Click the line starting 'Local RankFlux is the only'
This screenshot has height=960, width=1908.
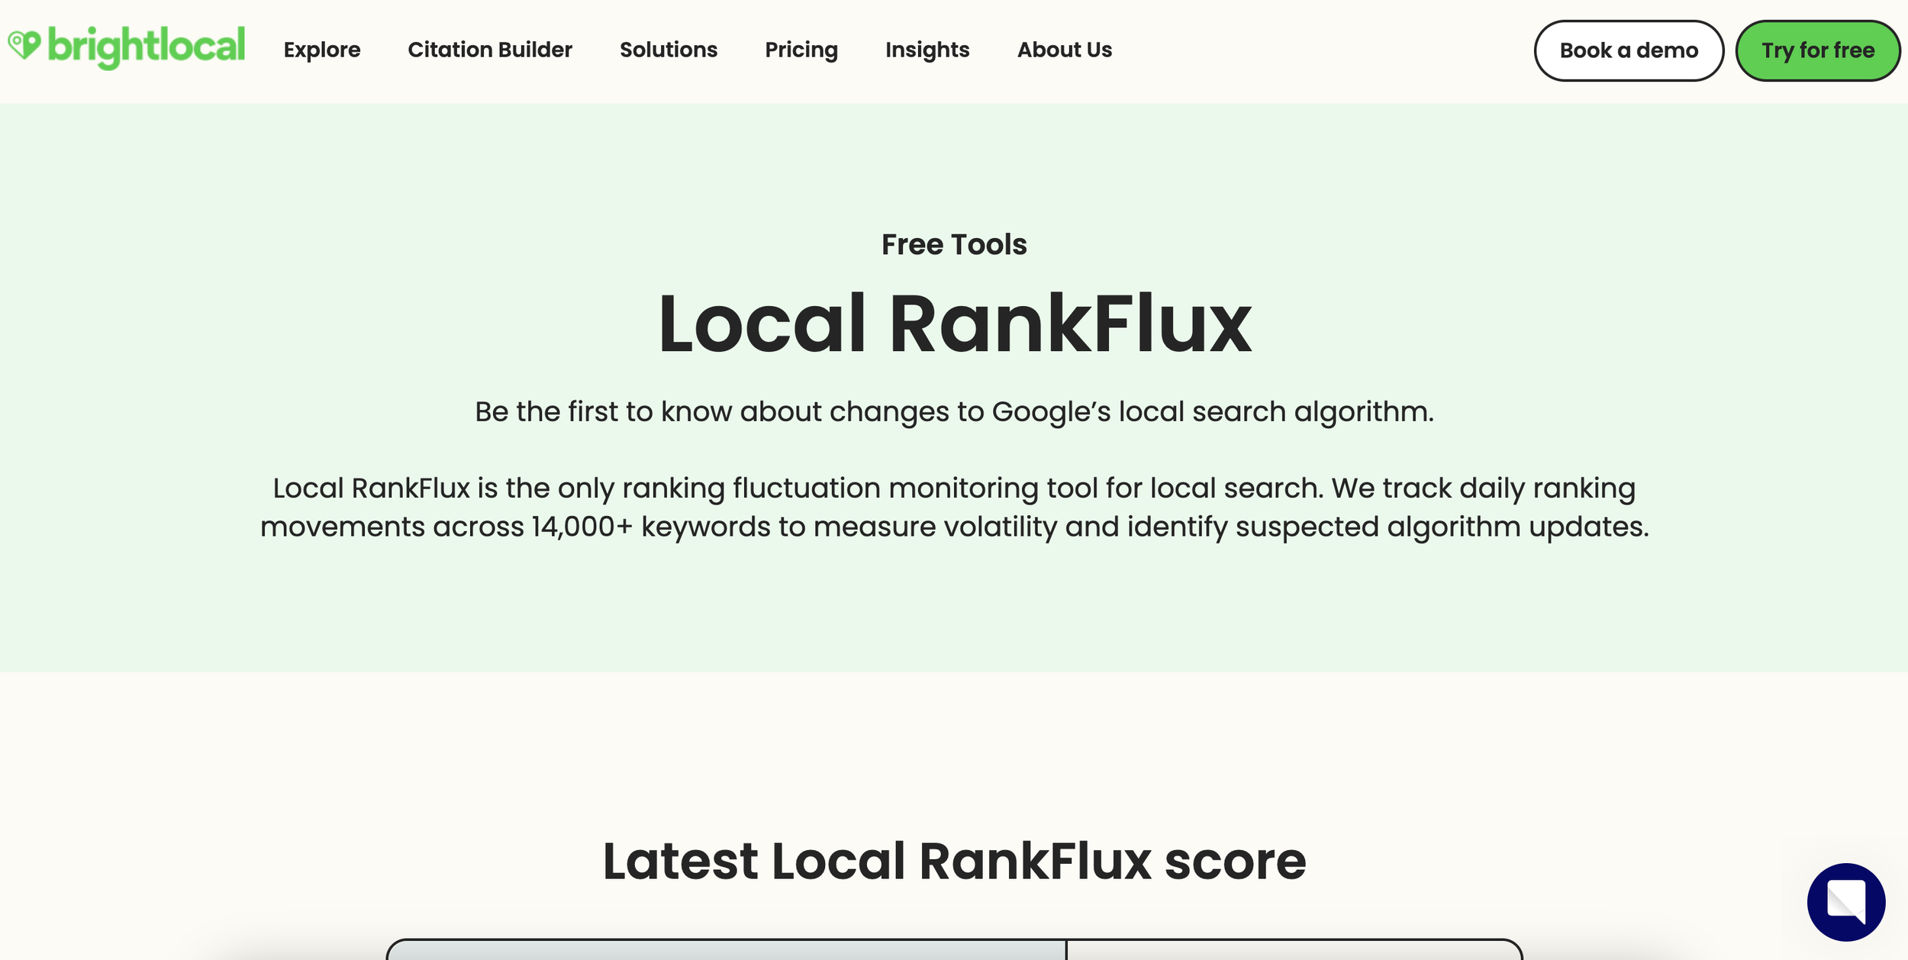pos(954,488)
